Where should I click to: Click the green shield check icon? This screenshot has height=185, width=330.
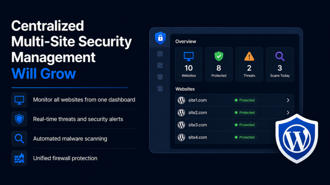click(219, 56)
